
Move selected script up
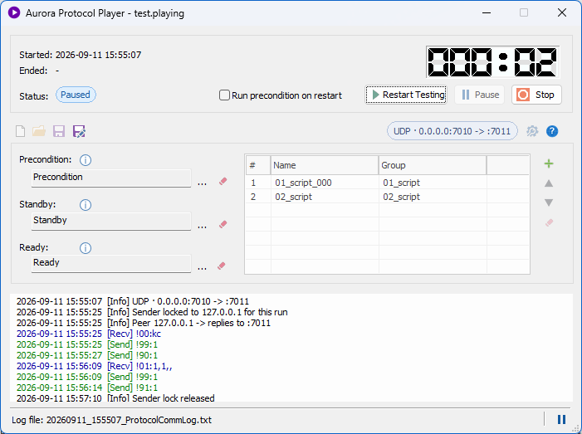point(549,183)
